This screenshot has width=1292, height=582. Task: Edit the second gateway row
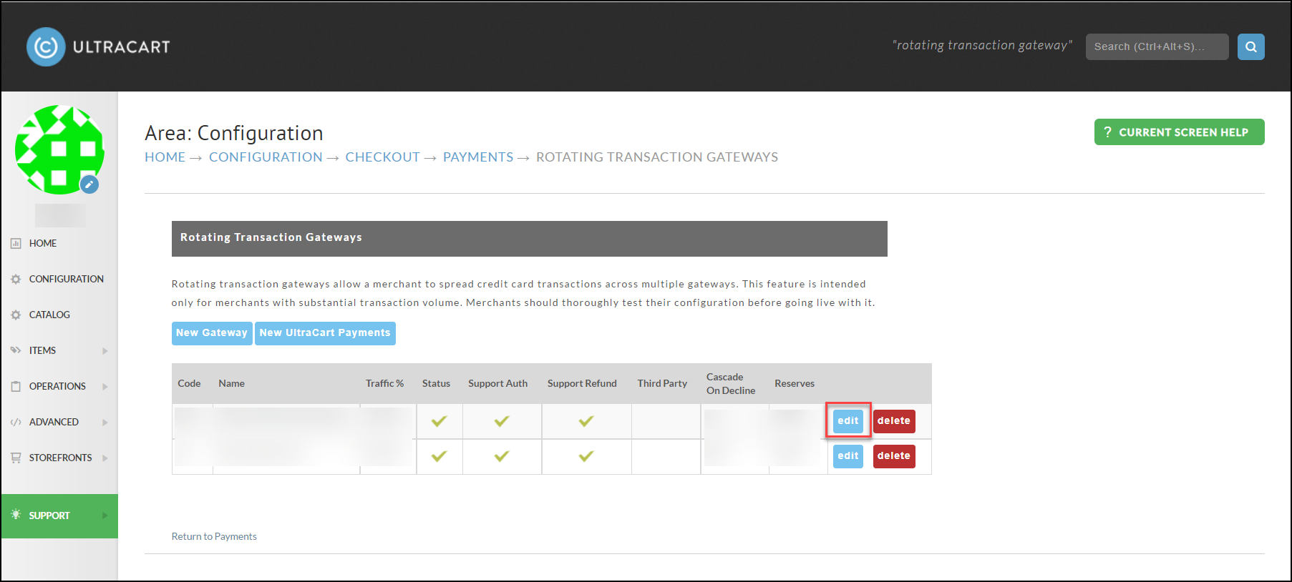tap(848, 456)
